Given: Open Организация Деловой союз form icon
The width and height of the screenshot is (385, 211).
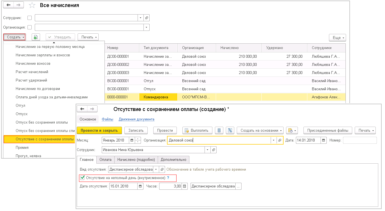Looking at the screenshot, I should coord(280,140).
